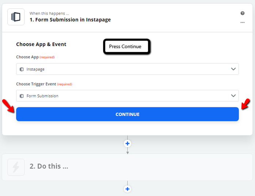
Task: Open the three-dot step options menu
Action: [x=243, y=22]
